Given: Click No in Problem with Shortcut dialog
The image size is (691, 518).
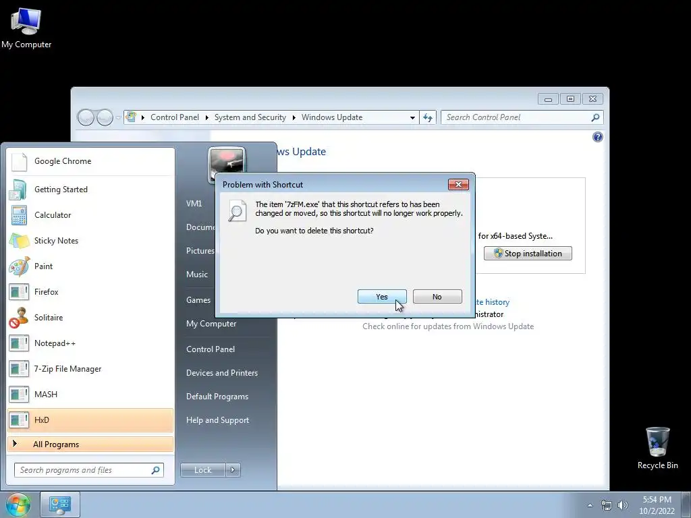Looking at the screenshot, I should [x=437, y=297].
